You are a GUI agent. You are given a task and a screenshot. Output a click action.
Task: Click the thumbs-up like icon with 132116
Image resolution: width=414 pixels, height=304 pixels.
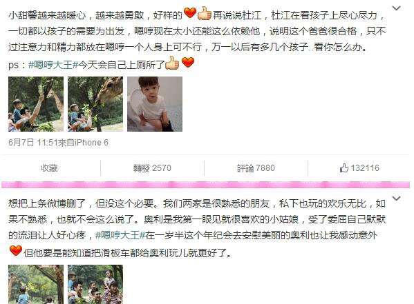coord(344,168)
